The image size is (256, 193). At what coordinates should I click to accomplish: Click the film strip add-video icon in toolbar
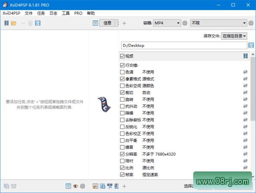[6, 23]
